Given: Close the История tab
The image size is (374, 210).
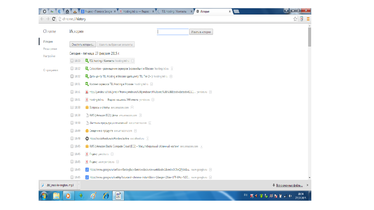Looking at the screenshot, I should [x=230, y=11].
